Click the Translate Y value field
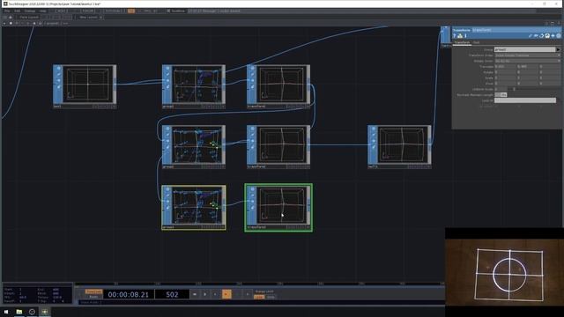This screenshot has width=564, height=317. 527,67
